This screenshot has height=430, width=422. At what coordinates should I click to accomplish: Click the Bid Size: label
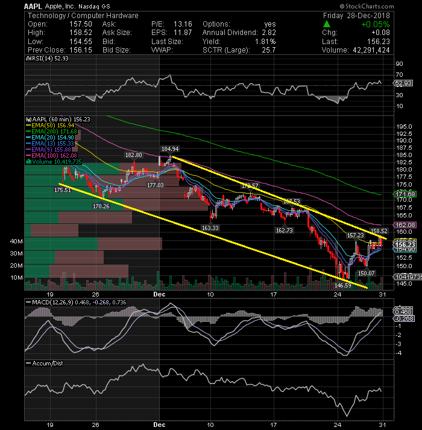tap(116, 50)
